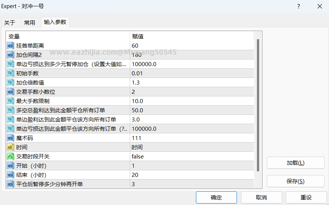The height and width of the screenshot is (205, 329).
Task: Select the 最大手数限制 variable name
Action: tap(33, 101)
